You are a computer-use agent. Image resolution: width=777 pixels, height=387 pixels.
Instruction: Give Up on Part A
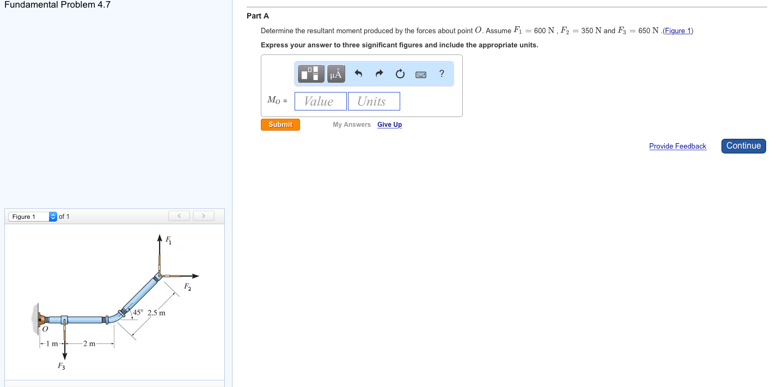click(389, 125)
